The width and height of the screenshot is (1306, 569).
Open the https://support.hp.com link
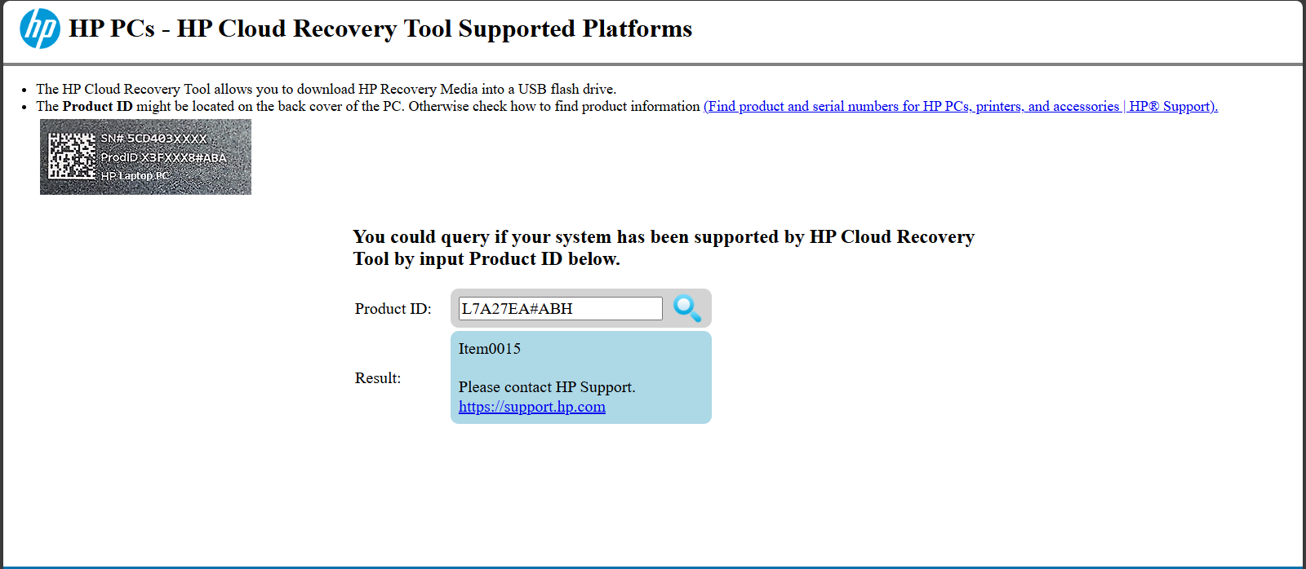(531, 407)
